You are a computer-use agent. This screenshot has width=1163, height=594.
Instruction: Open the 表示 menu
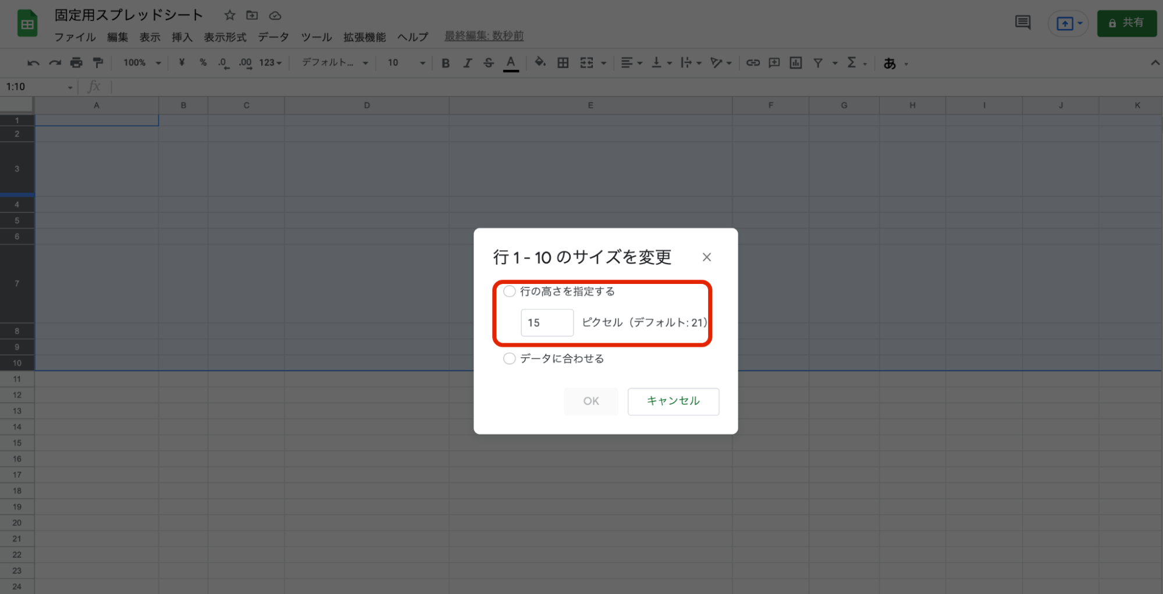point(150,37)
